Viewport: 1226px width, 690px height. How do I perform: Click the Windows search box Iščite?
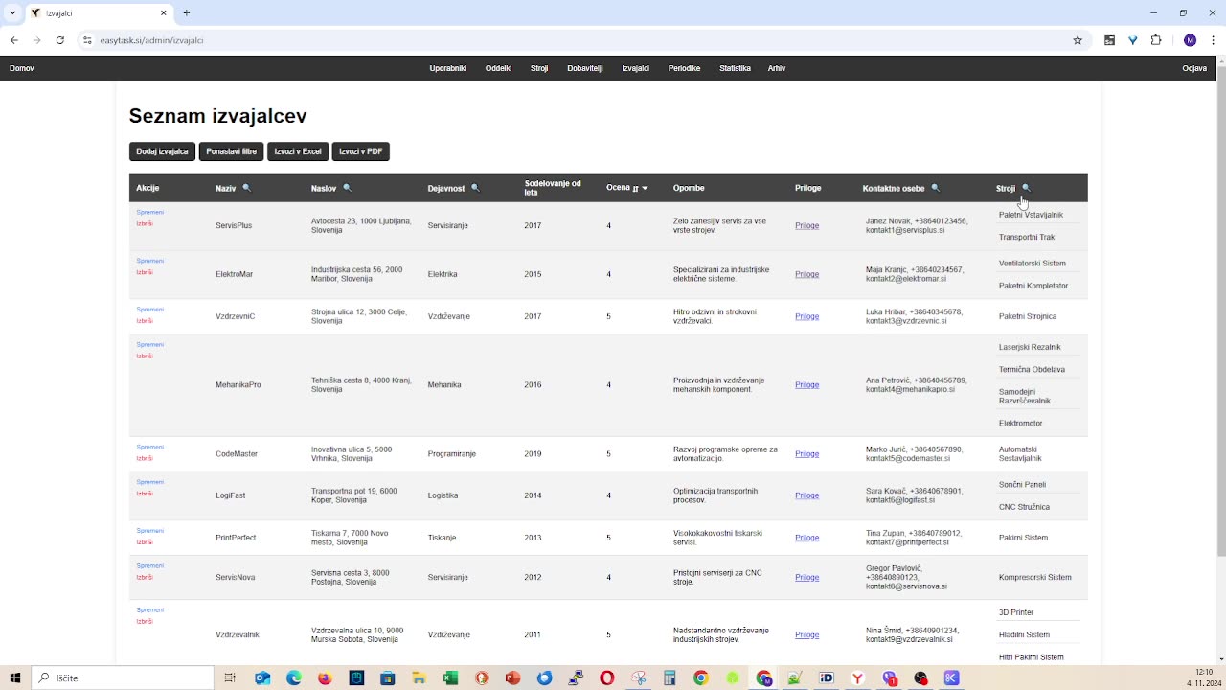click(x=123, y=678)
